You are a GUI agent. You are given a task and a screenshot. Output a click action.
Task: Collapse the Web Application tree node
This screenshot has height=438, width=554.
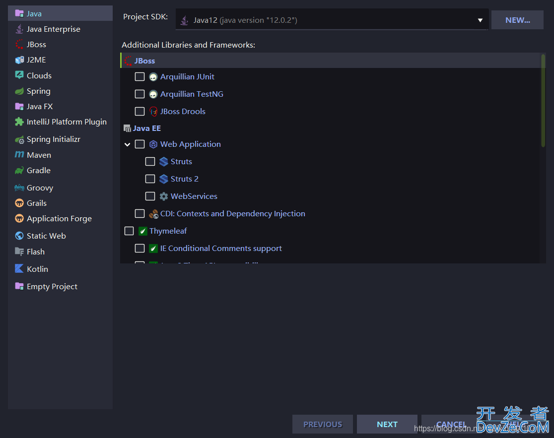[128, 144]
